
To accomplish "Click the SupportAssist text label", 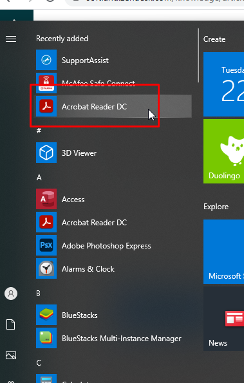I will click(85, 61).
